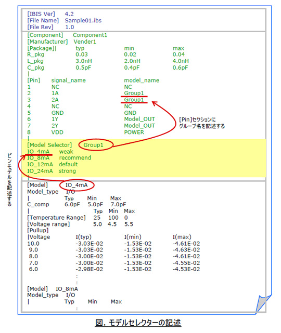Click the signal_name column header
281x333 pixels.
[x=69, y=81]
